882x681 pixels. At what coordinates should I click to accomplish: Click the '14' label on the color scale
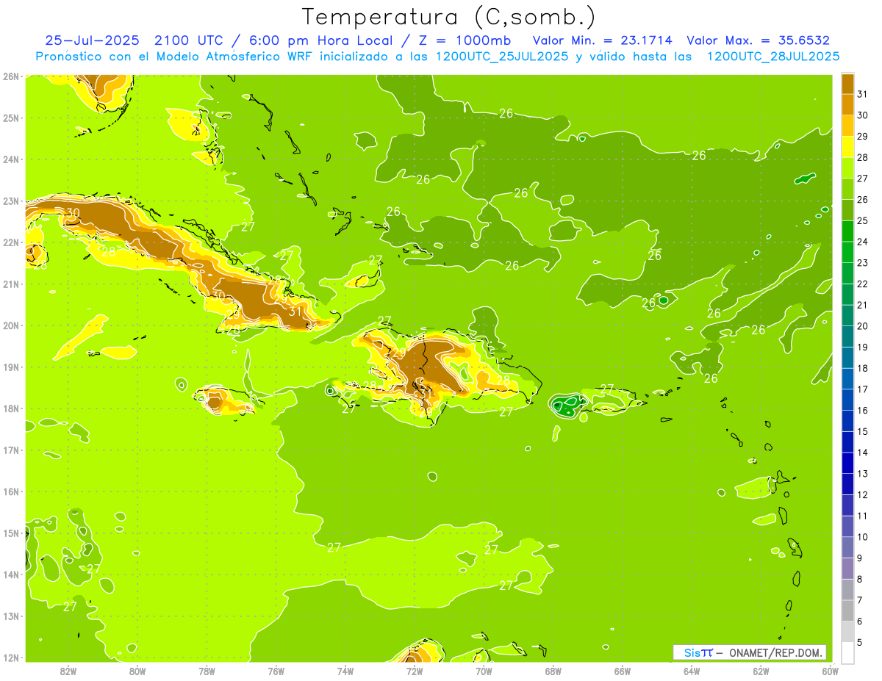click(x=863, y=452)
